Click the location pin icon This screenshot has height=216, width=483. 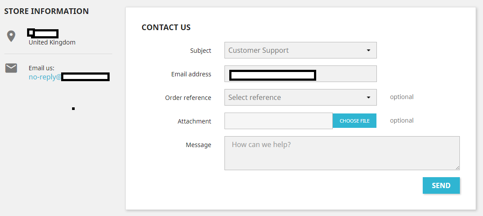(11, 36)
